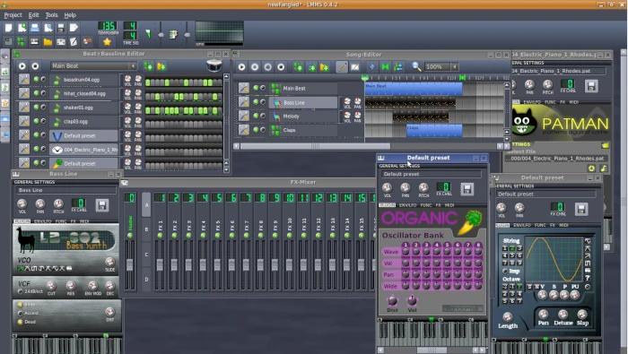628x354 pixels.
Task: Open the Patman patch file folder icon
Action: pos(606,145)
